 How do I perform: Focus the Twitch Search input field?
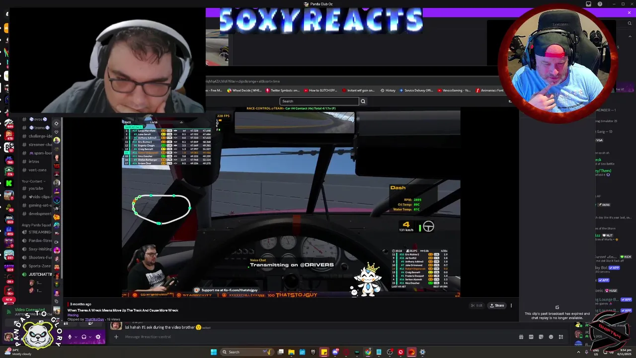(319, 101)
